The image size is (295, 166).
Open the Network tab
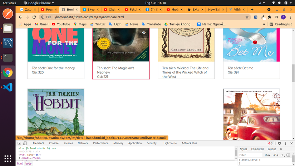(83, 143)
